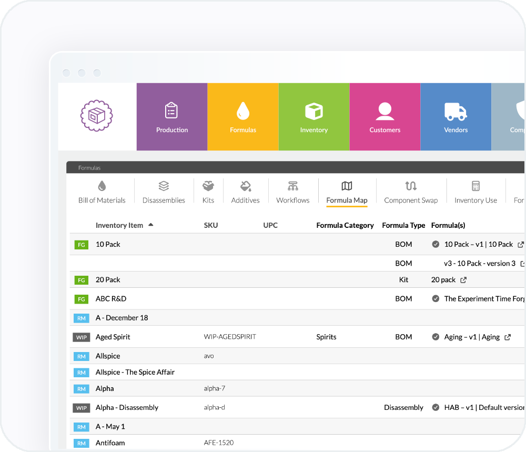The image size is (526, 452).
Task: Switch to Inventory Use tab
Action: click(x=476, y=192)
